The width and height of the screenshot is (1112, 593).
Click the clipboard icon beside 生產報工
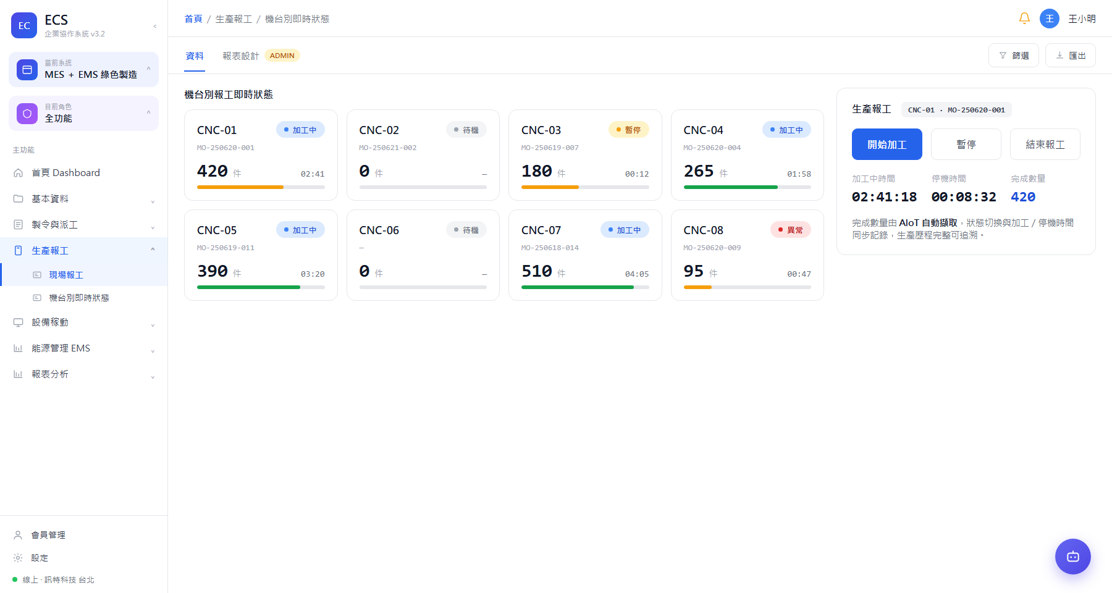[19, 251]
